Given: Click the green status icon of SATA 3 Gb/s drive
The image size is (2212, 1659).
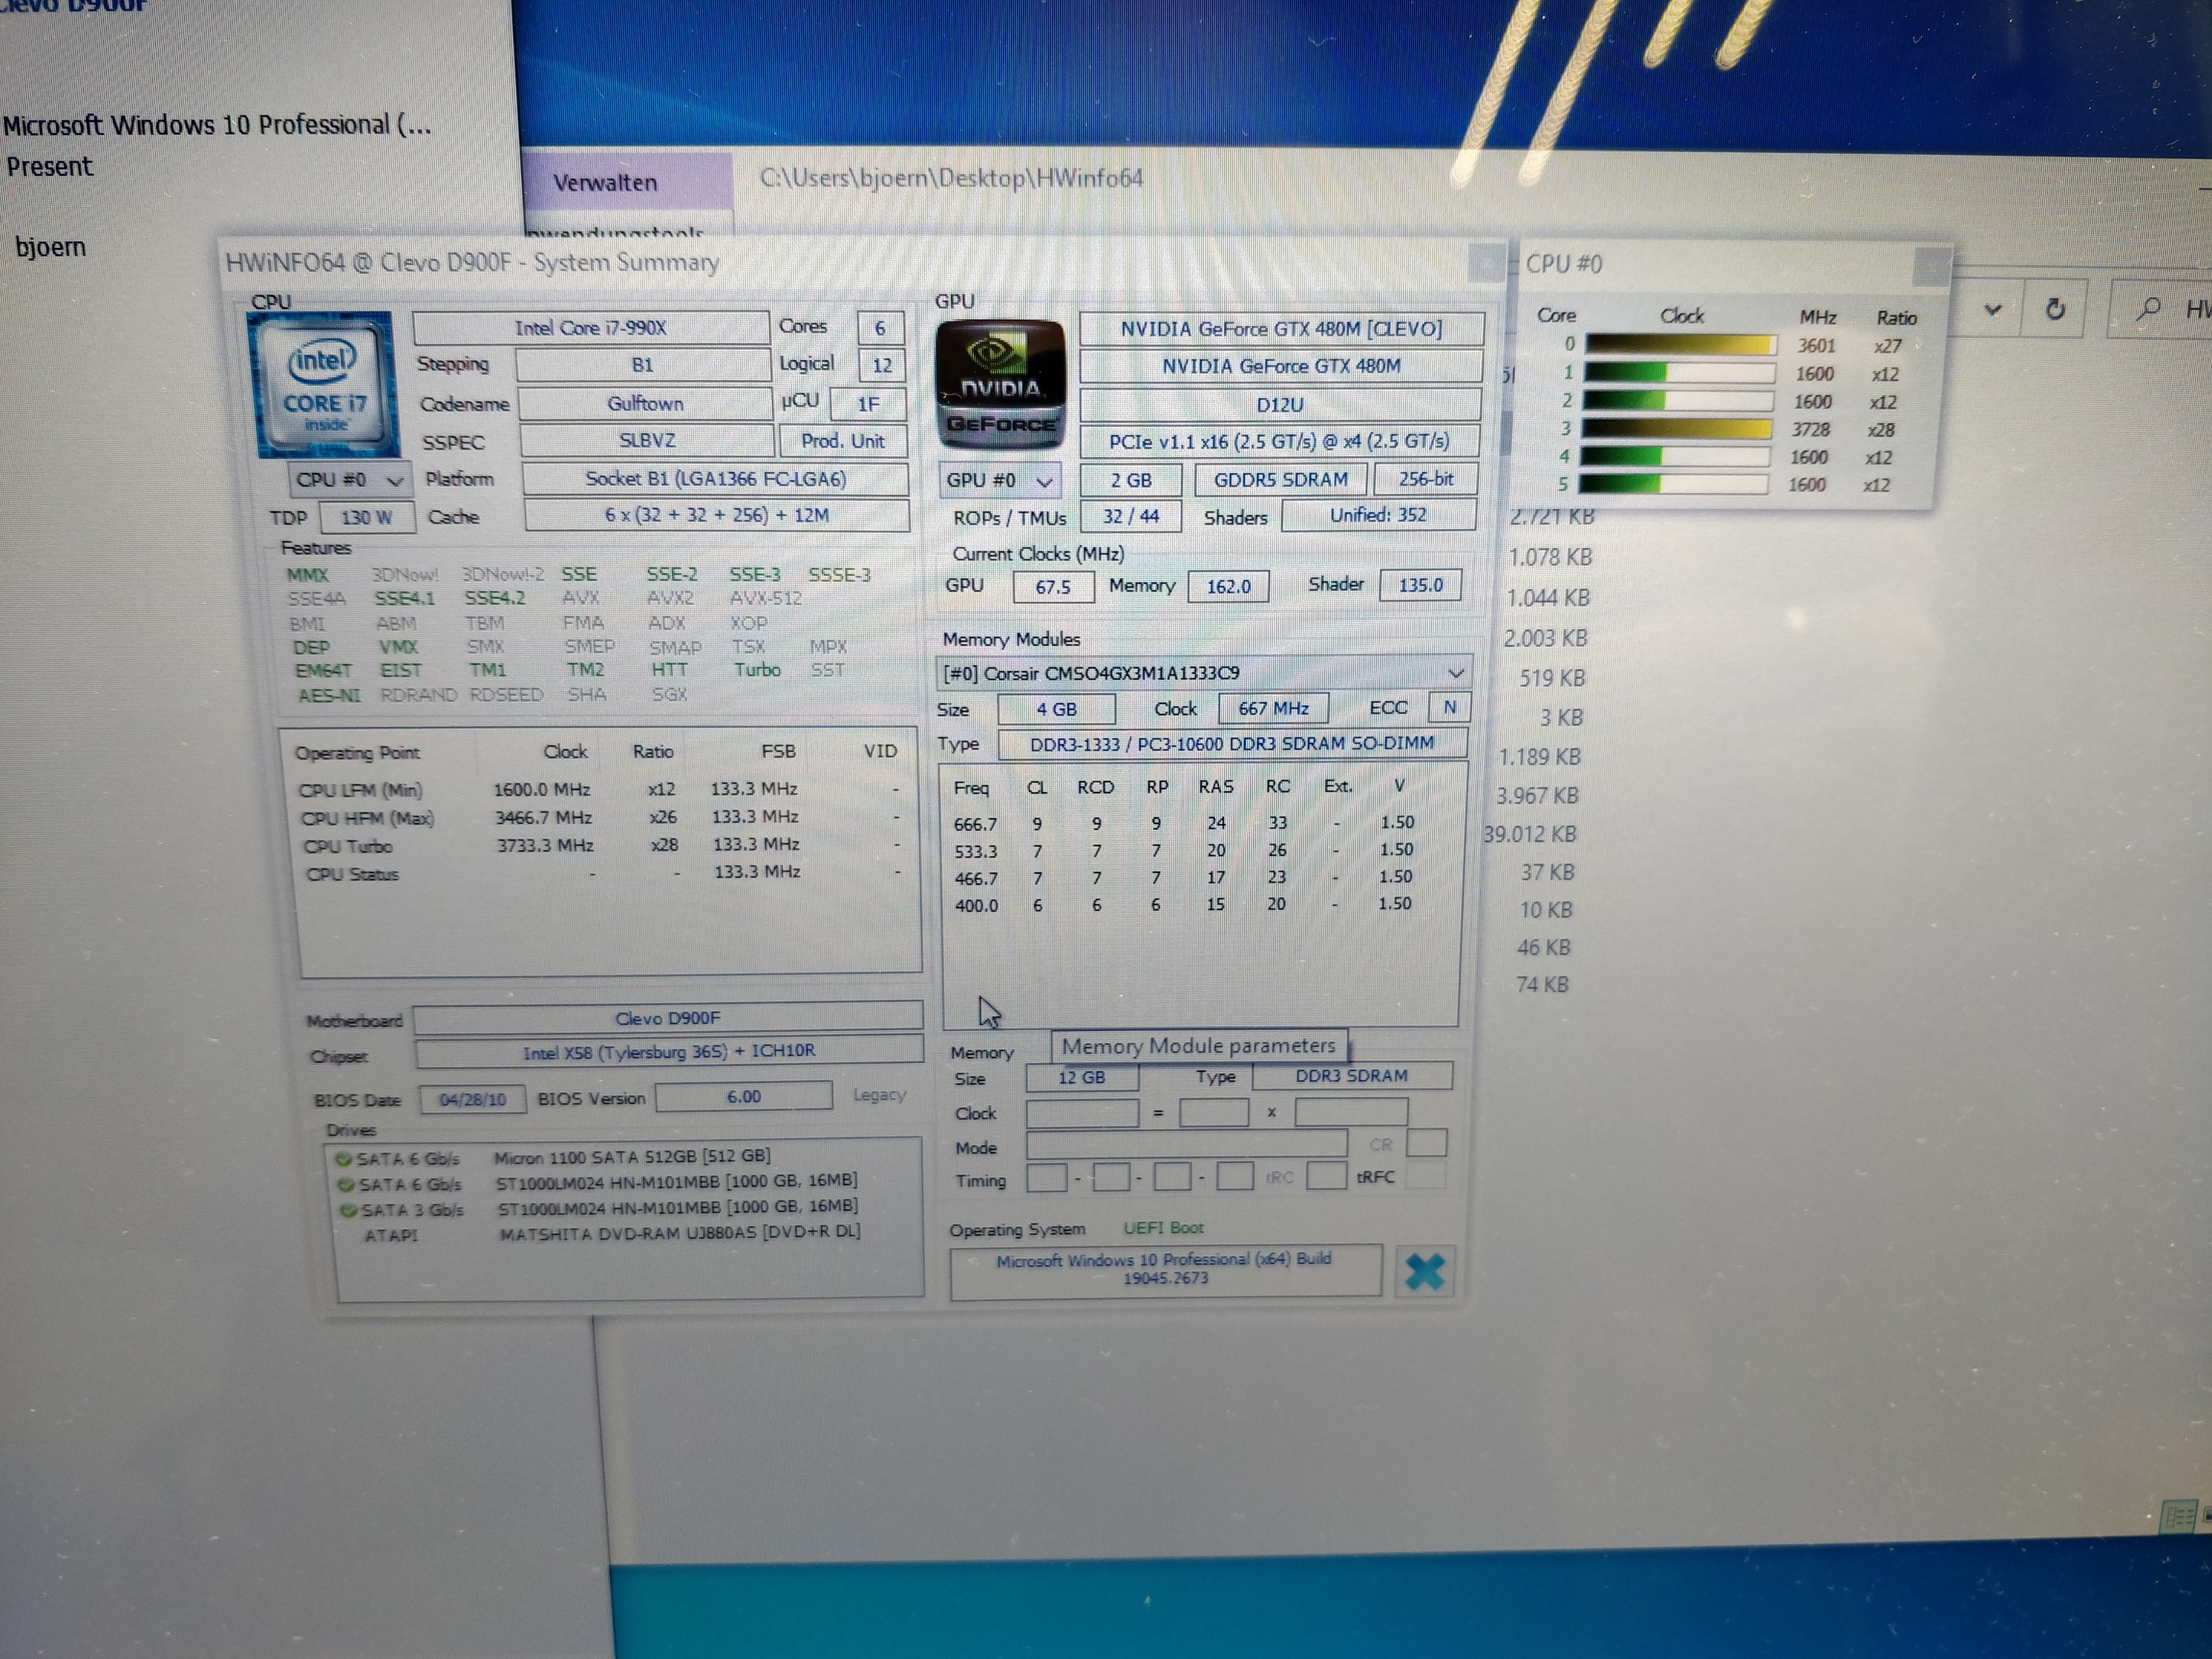Looking at the screenshot, I should point(348,1211).
